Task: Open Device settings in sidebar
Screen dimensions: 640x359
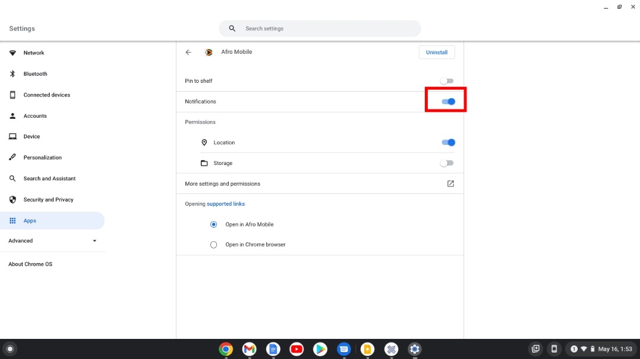Action: (52, 137)
